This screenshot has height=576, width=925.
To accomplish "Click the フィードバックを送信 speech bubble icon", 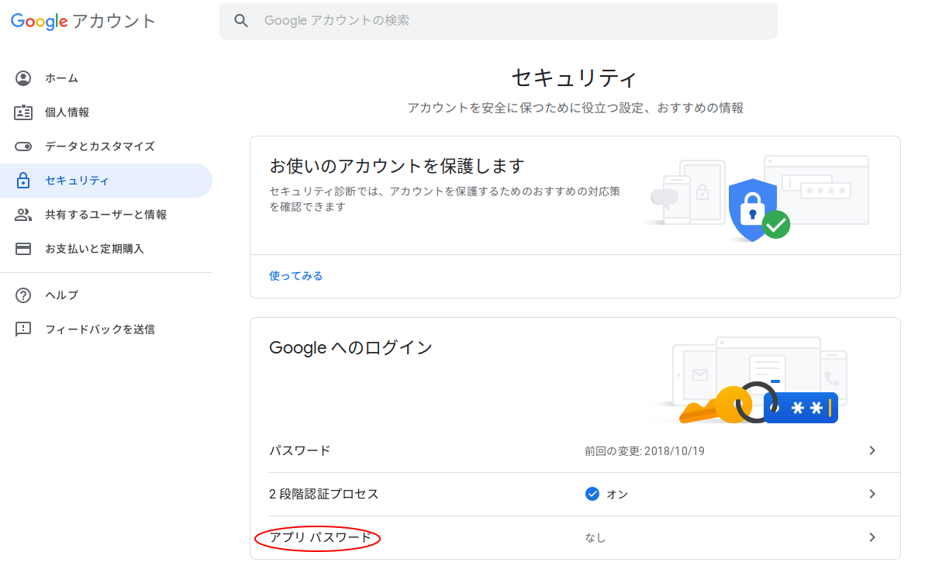I will pyautogui.click(x=23, y=329).
